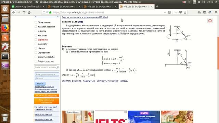219x123 pixels.
Task: Close the AWW App tab
Action: point(43,6)
